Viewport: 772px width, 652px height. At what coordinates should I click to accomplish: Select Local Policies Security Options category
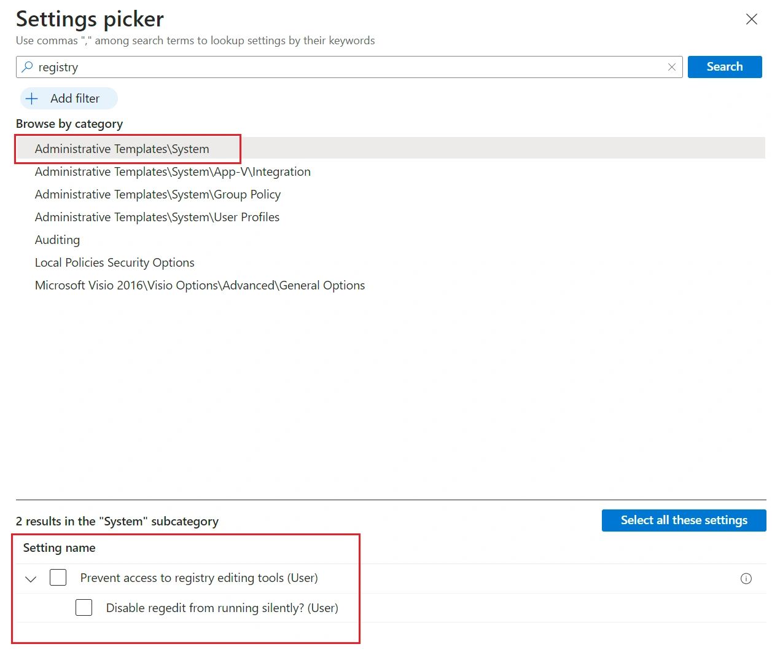pos(114,262)
